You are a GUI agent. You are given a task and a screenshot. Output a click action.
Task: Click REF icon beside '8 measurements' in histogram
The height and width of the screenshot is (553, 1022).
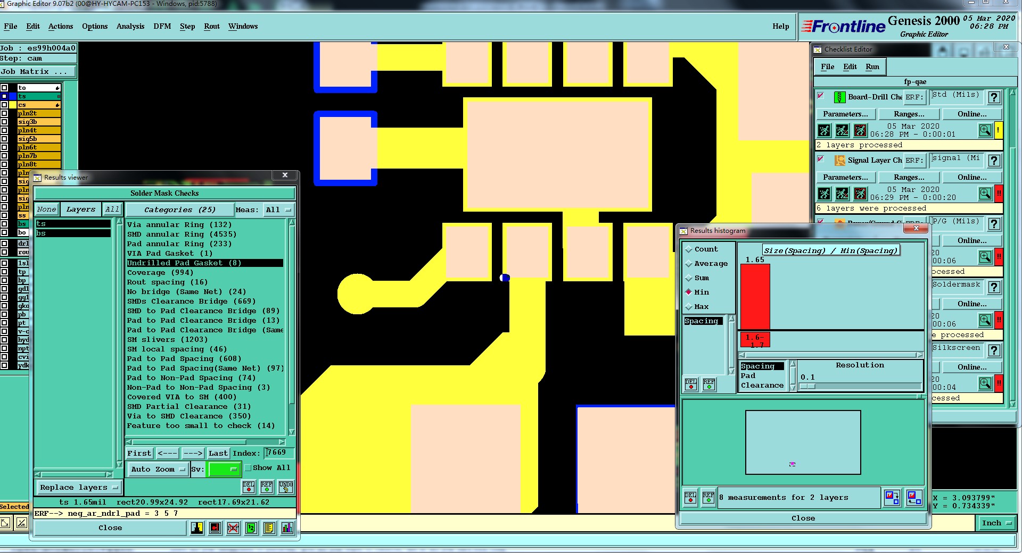pos(708,497)
